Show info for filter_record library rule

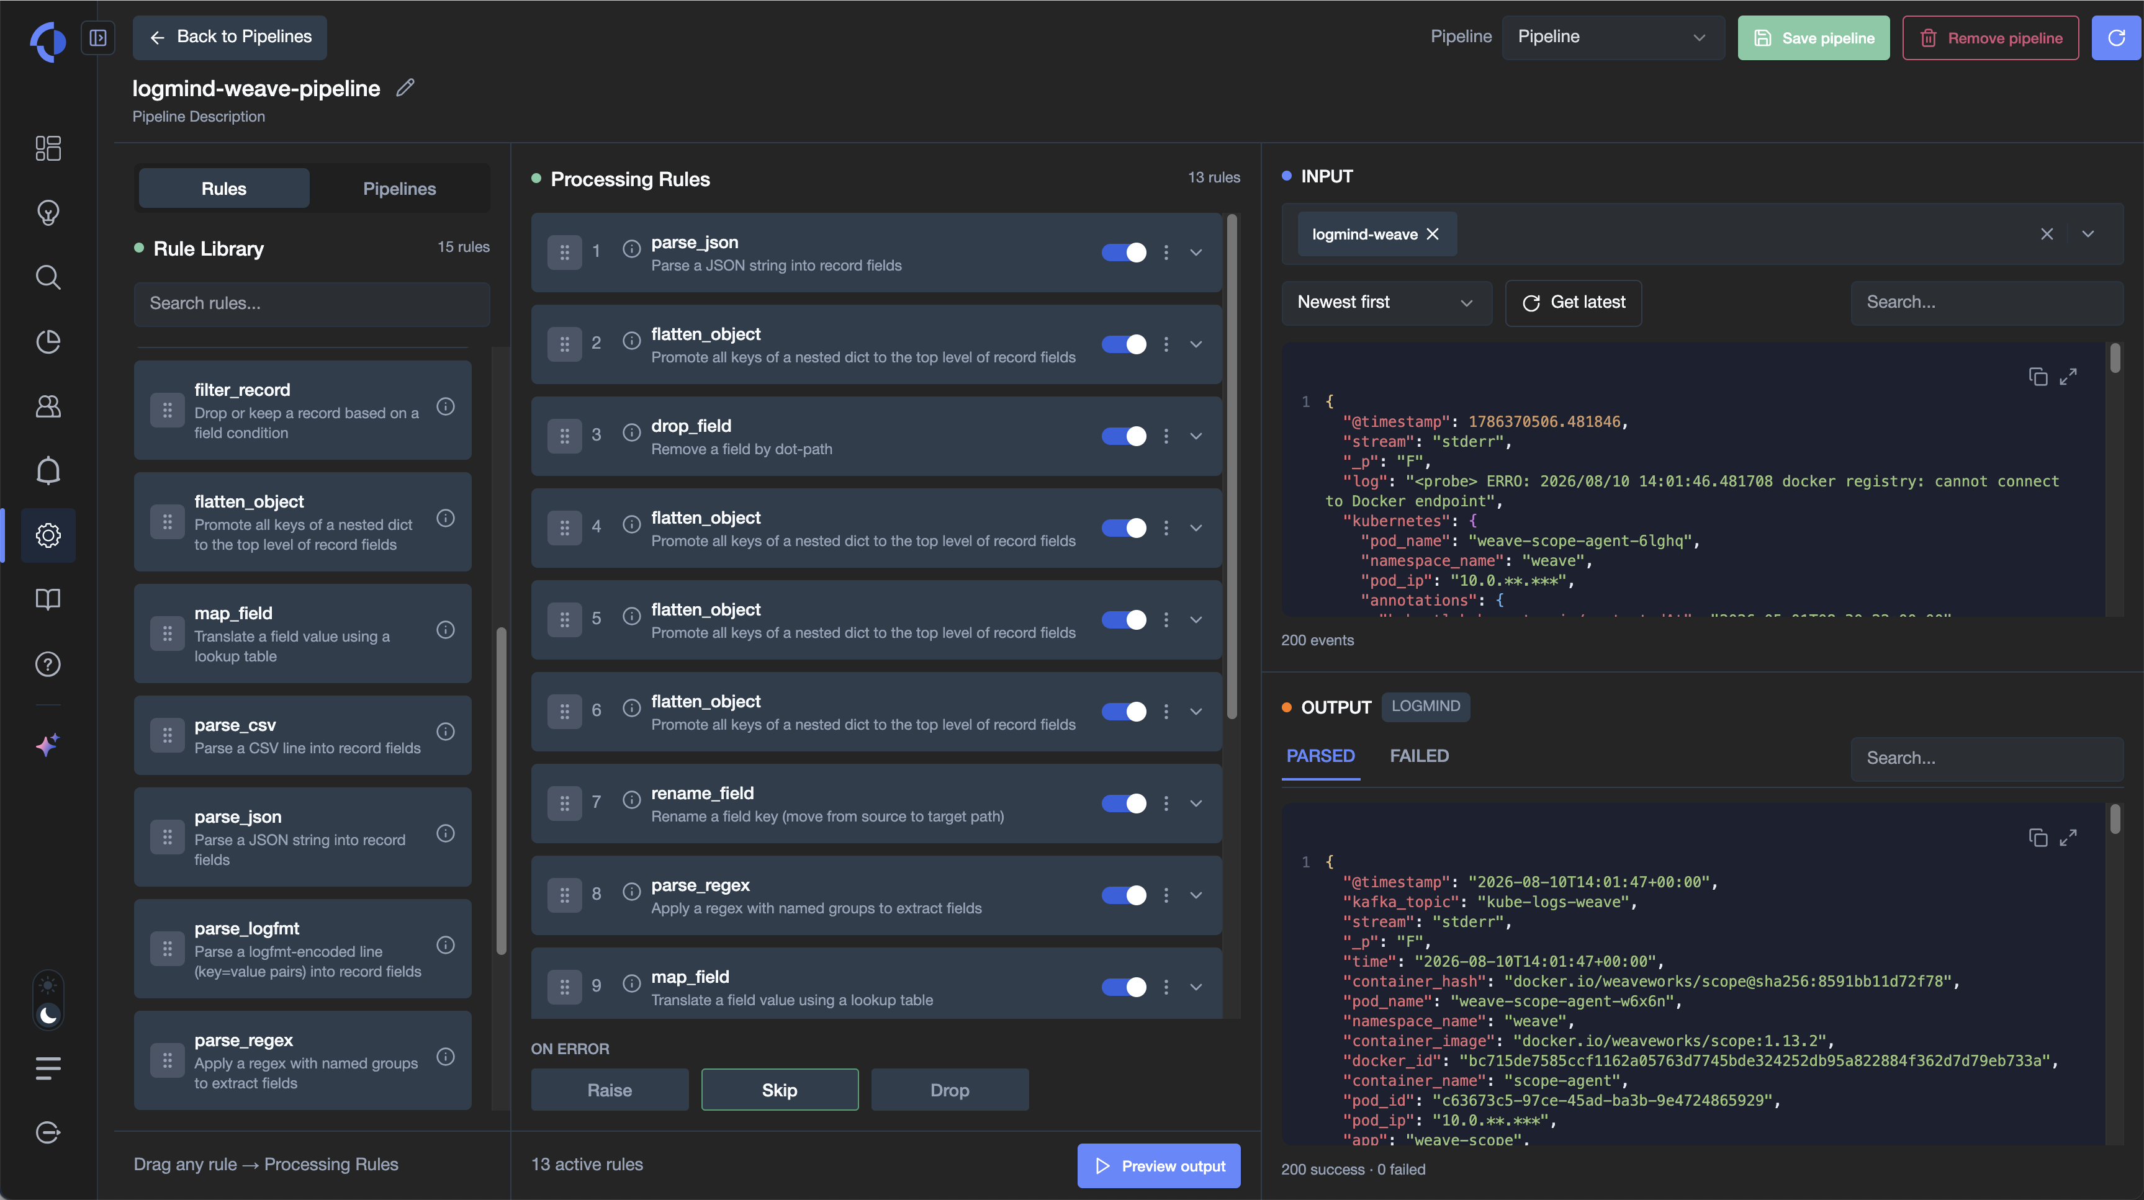pyautogui.click(x=446, y=406)
